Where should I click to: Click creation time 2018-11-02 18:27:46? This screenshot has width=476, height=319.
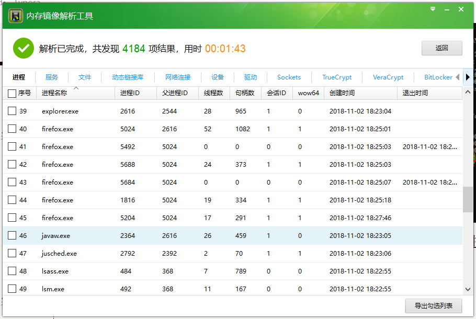click(360, 218)
